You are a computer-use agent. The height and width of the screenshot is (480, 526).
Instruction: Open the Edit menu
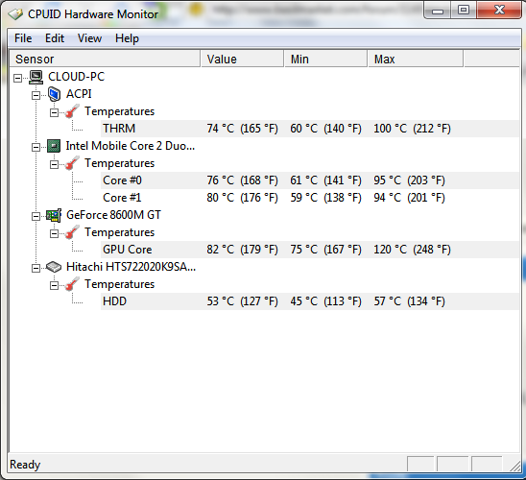pos(55,38)
